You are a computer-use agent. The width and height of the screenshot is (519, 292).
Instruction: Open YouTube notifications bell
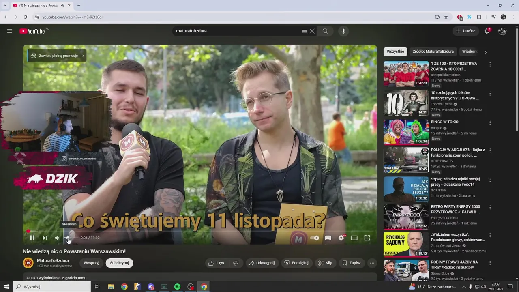point(487,31)
